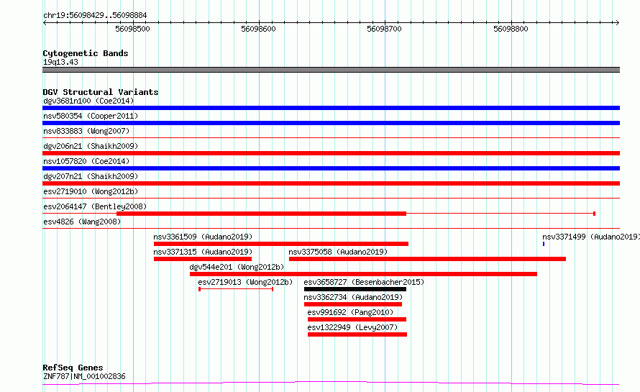
Task: Click the nsv3361509 (Audano2019) label
Action: tap(203, 237)
